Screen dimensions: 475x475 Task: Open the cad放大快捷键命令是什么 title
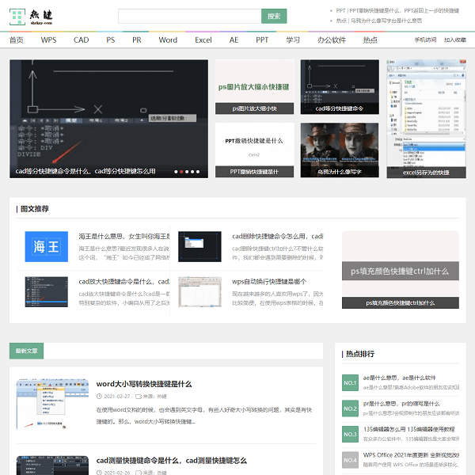[124, 282]
